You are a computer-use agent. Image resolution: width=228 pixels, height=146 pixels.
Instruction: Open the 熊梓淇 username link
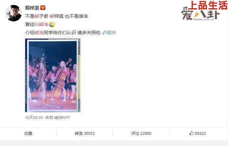(x=32, y=8)
